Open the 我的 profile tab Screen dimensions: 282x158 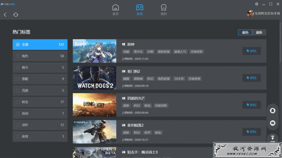(x=164, y=10)
